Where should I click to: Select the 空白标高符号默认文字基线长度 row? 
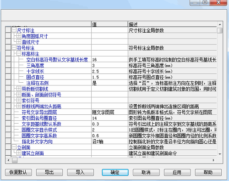[57, 60]
